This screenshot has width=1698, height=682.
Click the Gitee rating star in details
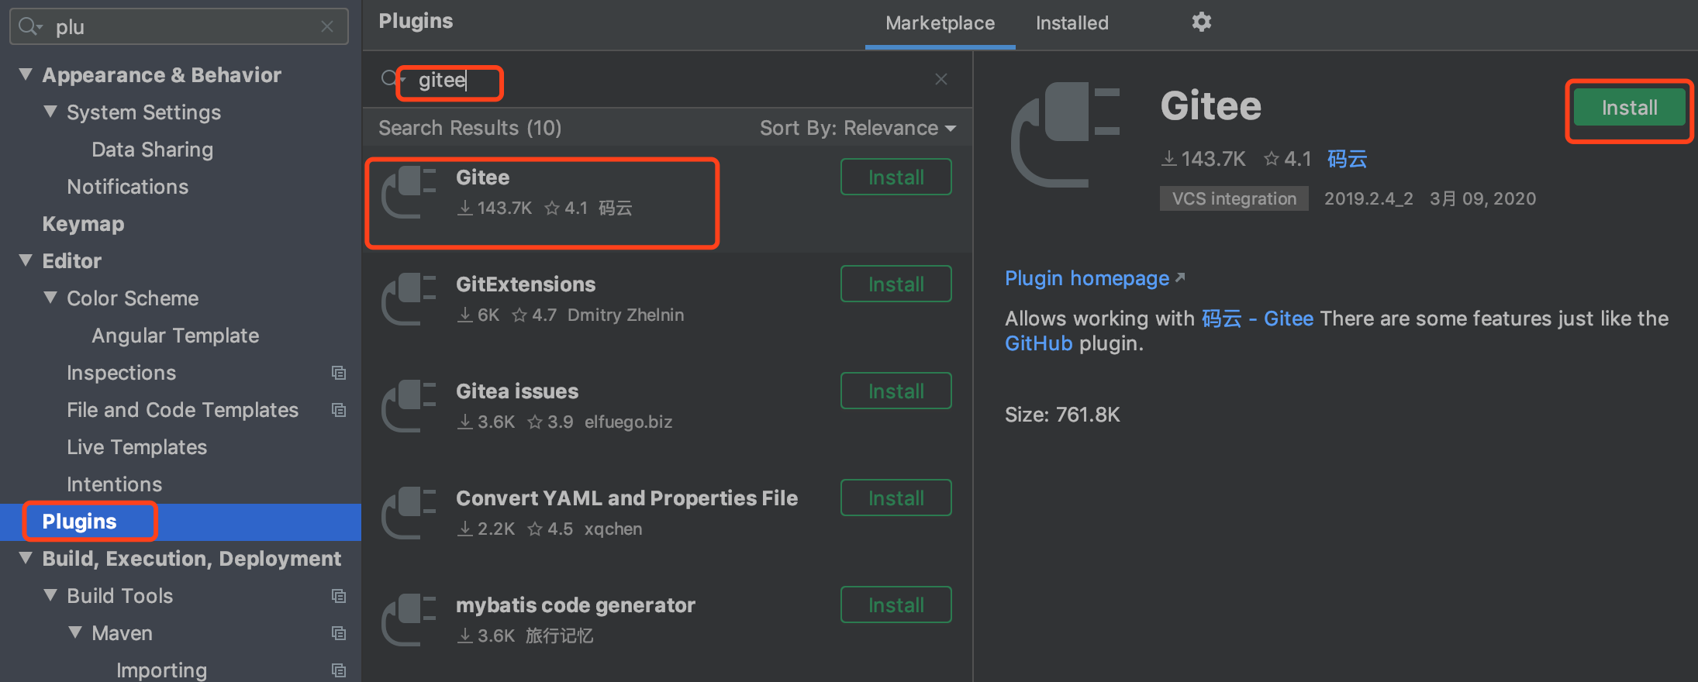(x=1272, y=158)
